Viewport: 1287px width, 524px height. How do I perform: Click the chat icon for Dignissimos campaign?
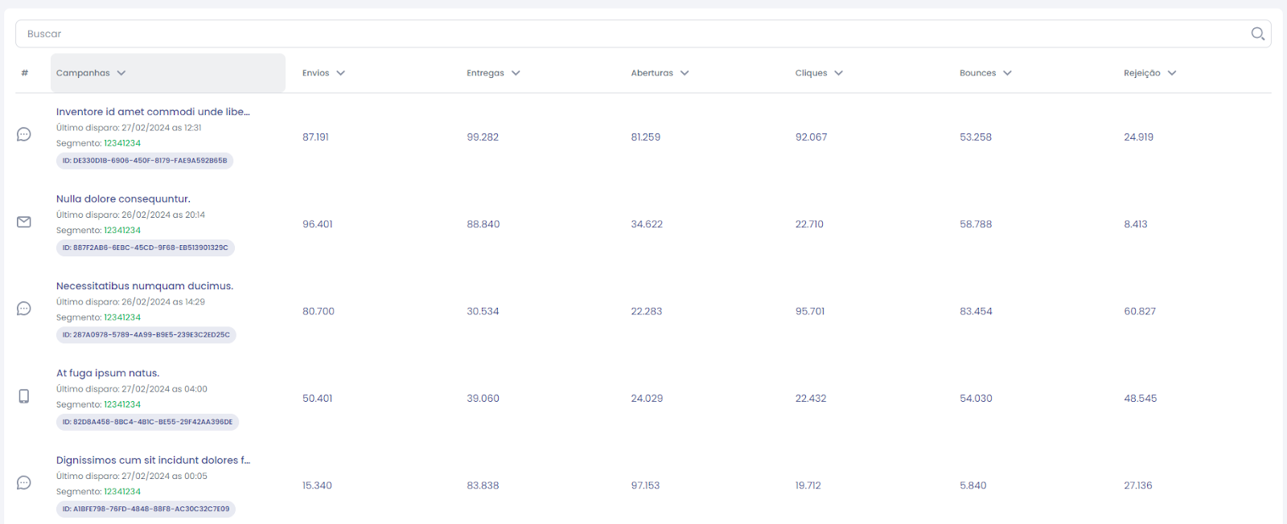(24, 483)
